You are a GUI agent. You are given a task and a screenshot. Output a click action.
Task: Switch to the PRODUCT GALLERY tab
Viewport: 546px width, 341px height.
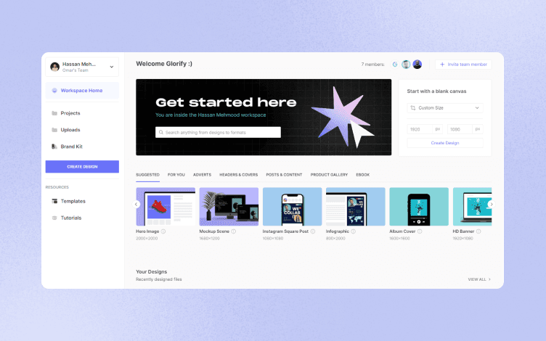tap(329, 175)
